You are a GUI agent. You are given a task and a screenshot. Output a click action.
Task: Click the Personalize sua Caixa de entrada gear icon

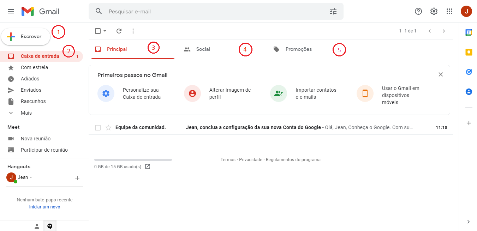106,93
